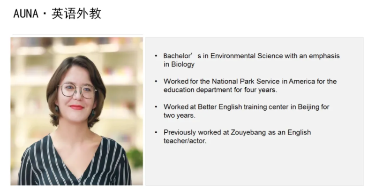
Task: Select the teacher portrait photo
Action: (76, 111)
